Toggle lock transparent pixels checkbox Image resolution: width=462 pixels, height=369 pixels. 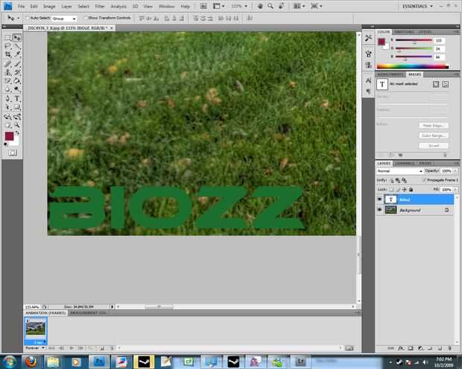click(391, 190)
